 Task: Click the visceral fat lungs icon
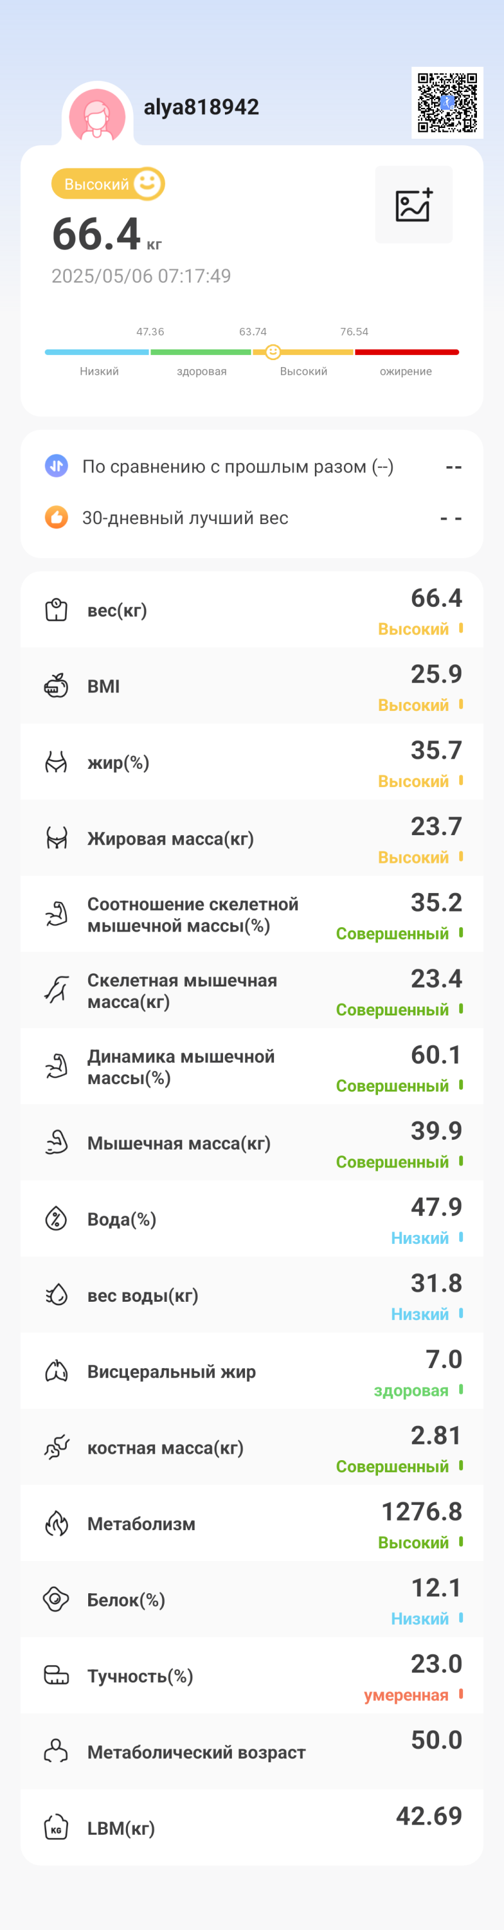[x=56, y=1371]
